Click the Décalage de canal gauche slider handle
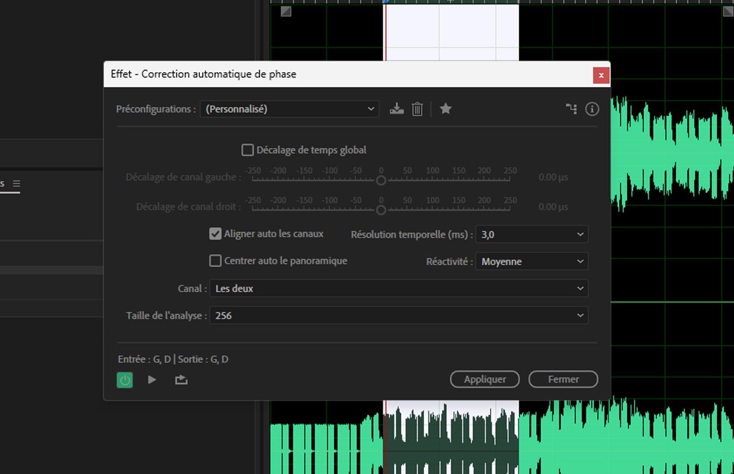734x474 pixels. 381,179
